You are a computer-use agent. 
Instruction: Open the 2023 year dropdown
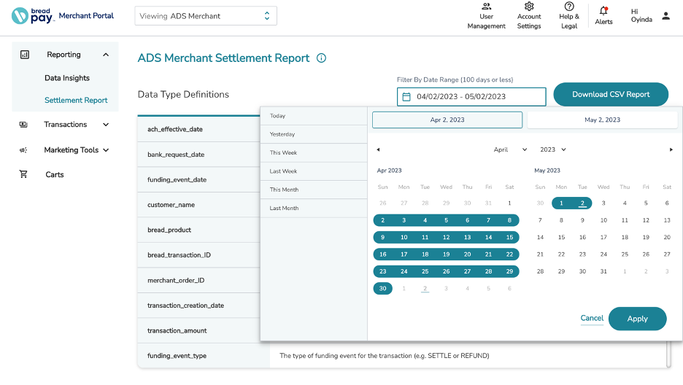(x=552, y=149)
